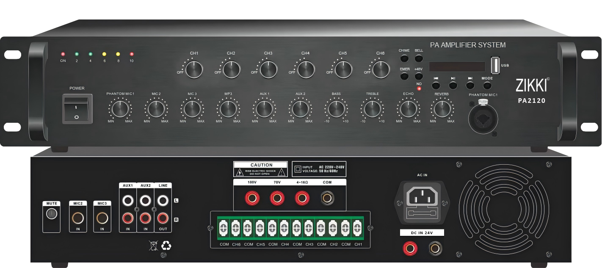Click the CAUTION warning label
Viewport: 602px width, 268px height.
click(261, 169)
